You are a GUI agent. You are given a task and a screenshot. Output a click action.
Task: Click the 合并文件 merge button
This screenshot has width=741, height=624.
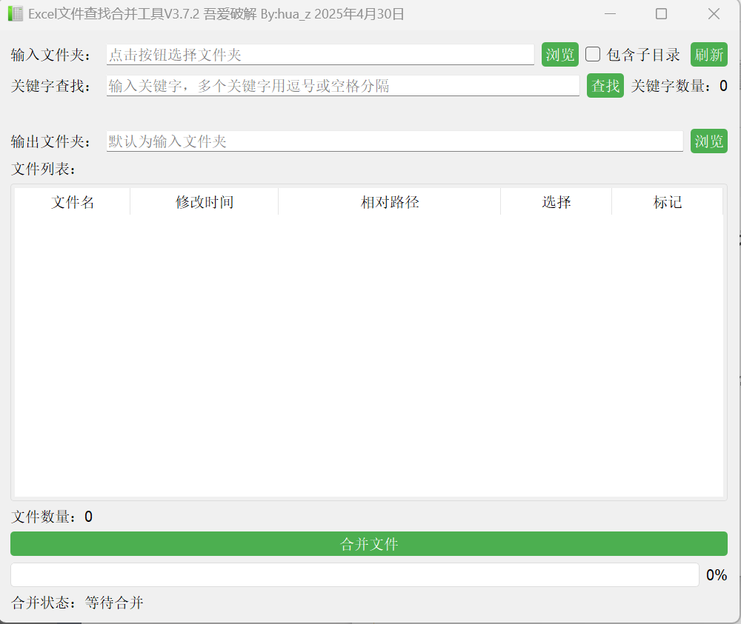[368, 544]
